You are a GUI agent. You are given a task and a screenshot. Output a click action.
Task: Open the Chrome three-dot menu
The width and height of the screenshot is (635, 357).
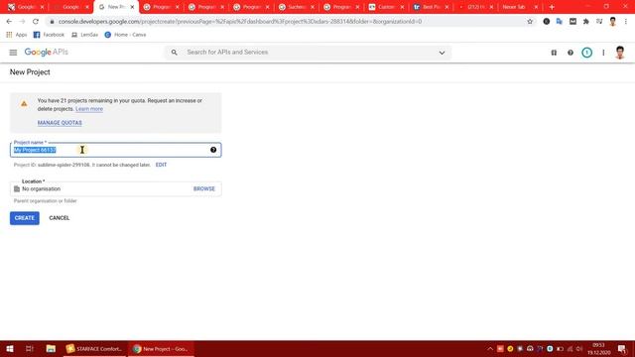(626, 22)
